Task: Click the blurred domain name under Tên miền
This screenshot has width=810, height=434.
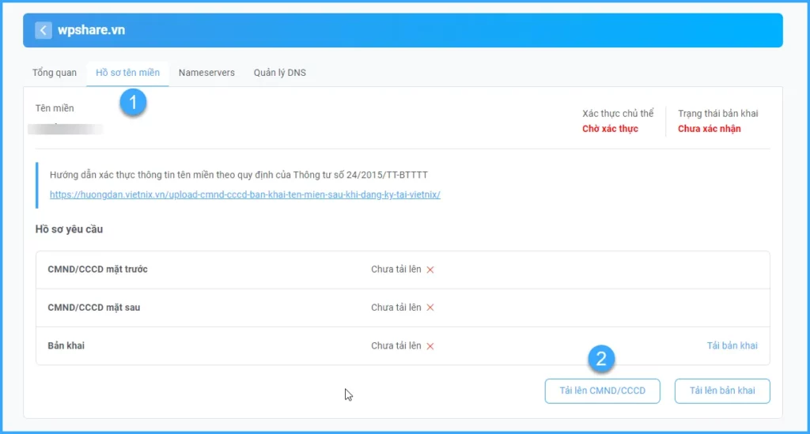Action: (x=65, y=128)
